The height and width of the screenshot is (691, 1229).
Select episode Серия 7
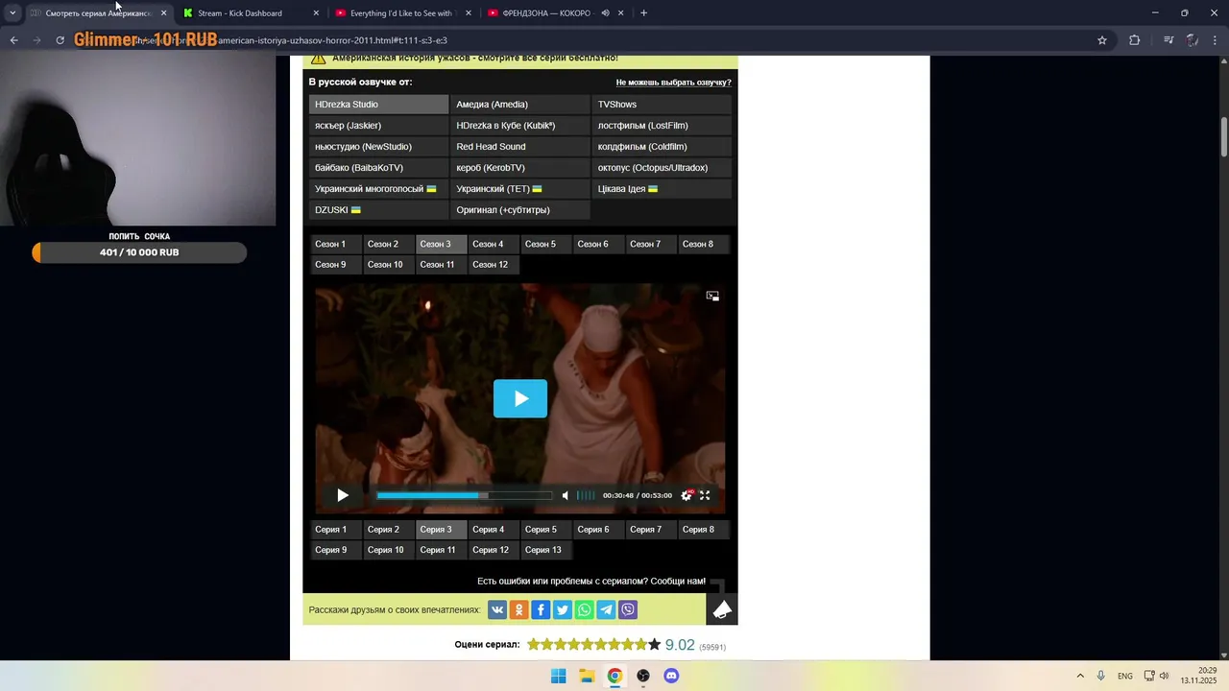pyautogui.click(x=651, y=530)
